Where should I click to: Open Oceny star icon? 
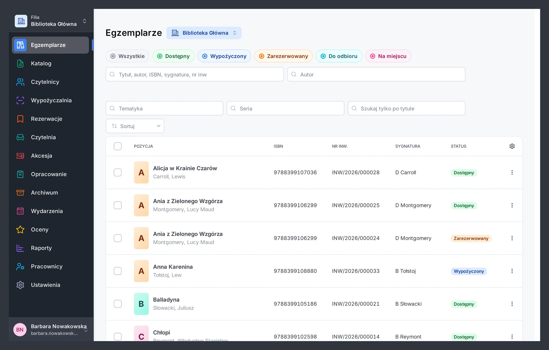click(x=20, y=229)
